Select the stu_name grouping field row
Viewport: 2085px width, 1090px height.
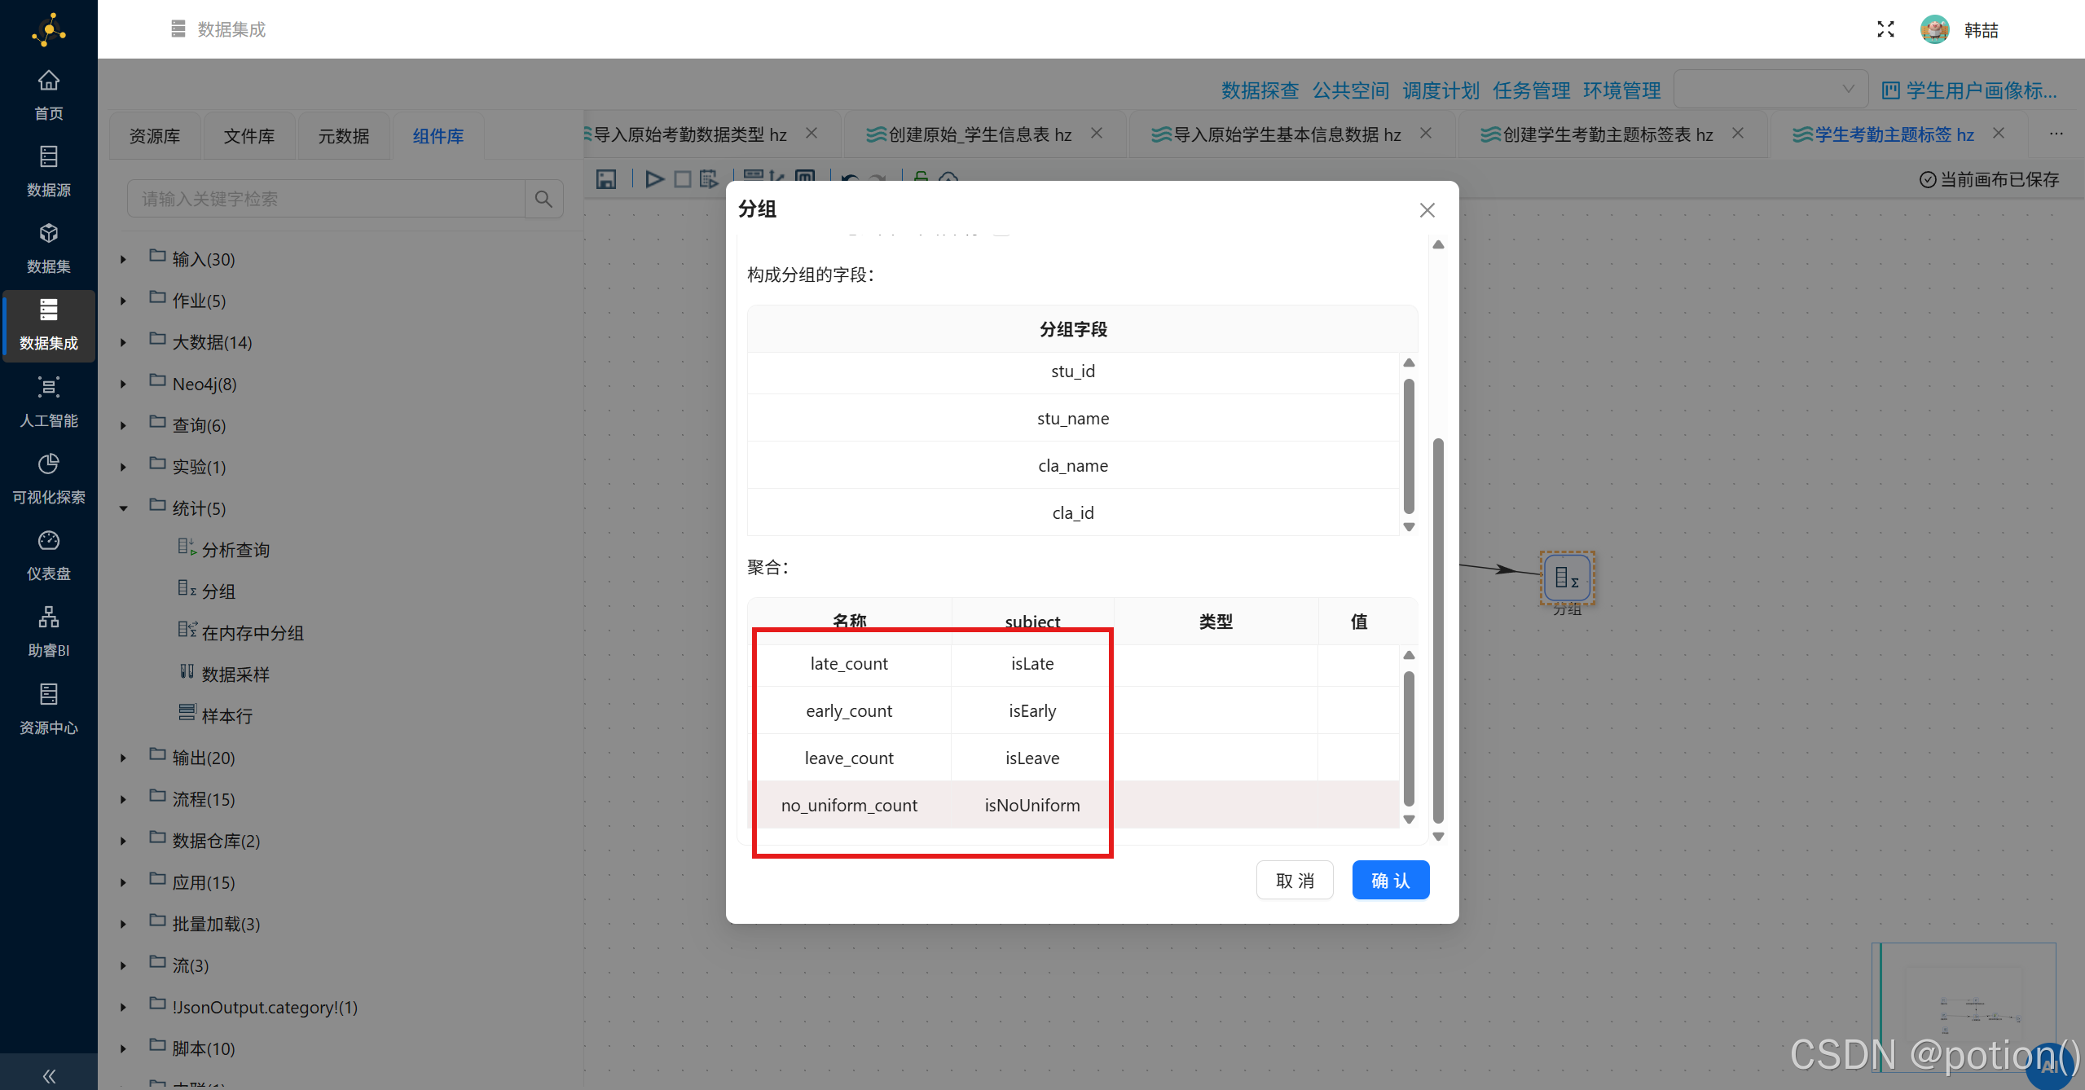[x=1073, y=418]
